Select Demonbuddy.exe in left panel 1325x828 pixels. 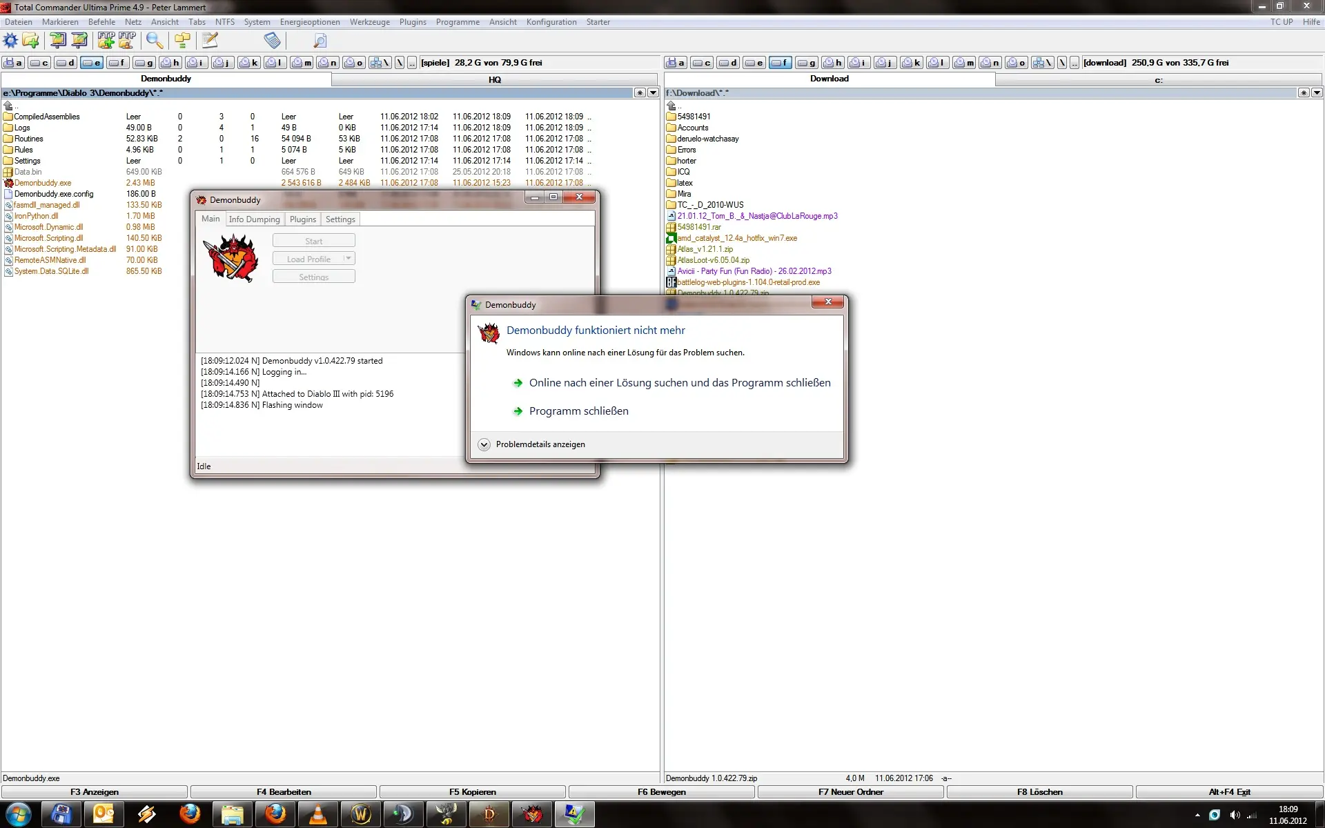pos(43,183)
